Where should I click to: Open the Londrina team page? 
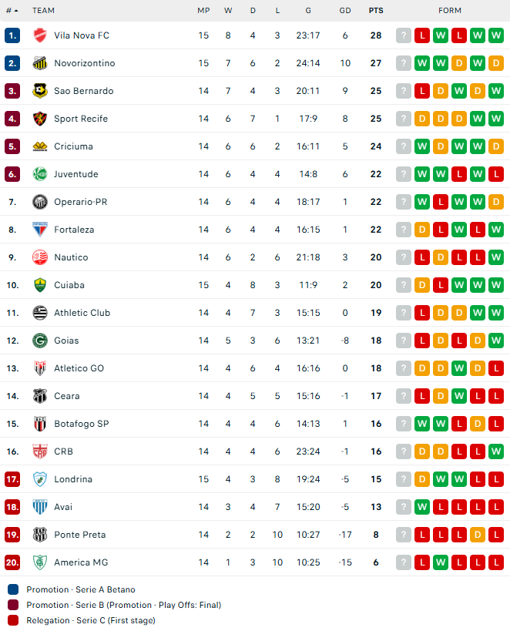[73, 479]
